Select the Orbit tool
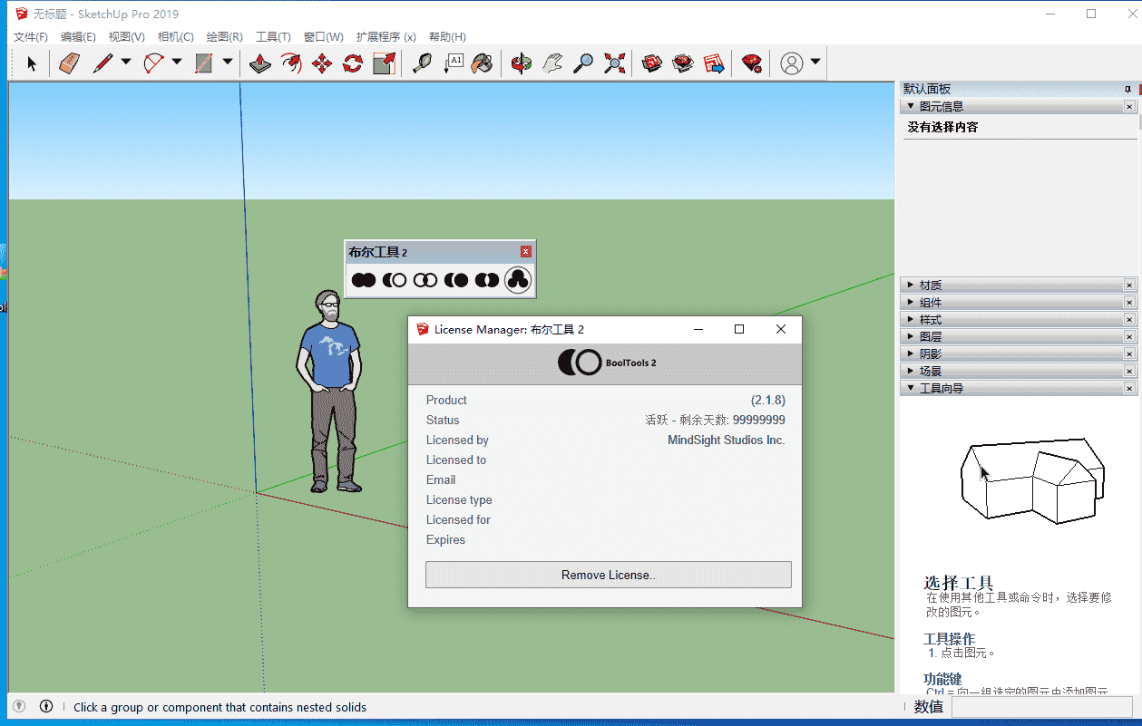Image resolution: width=1142 pixels, height=726 pixels. (522, 63)
